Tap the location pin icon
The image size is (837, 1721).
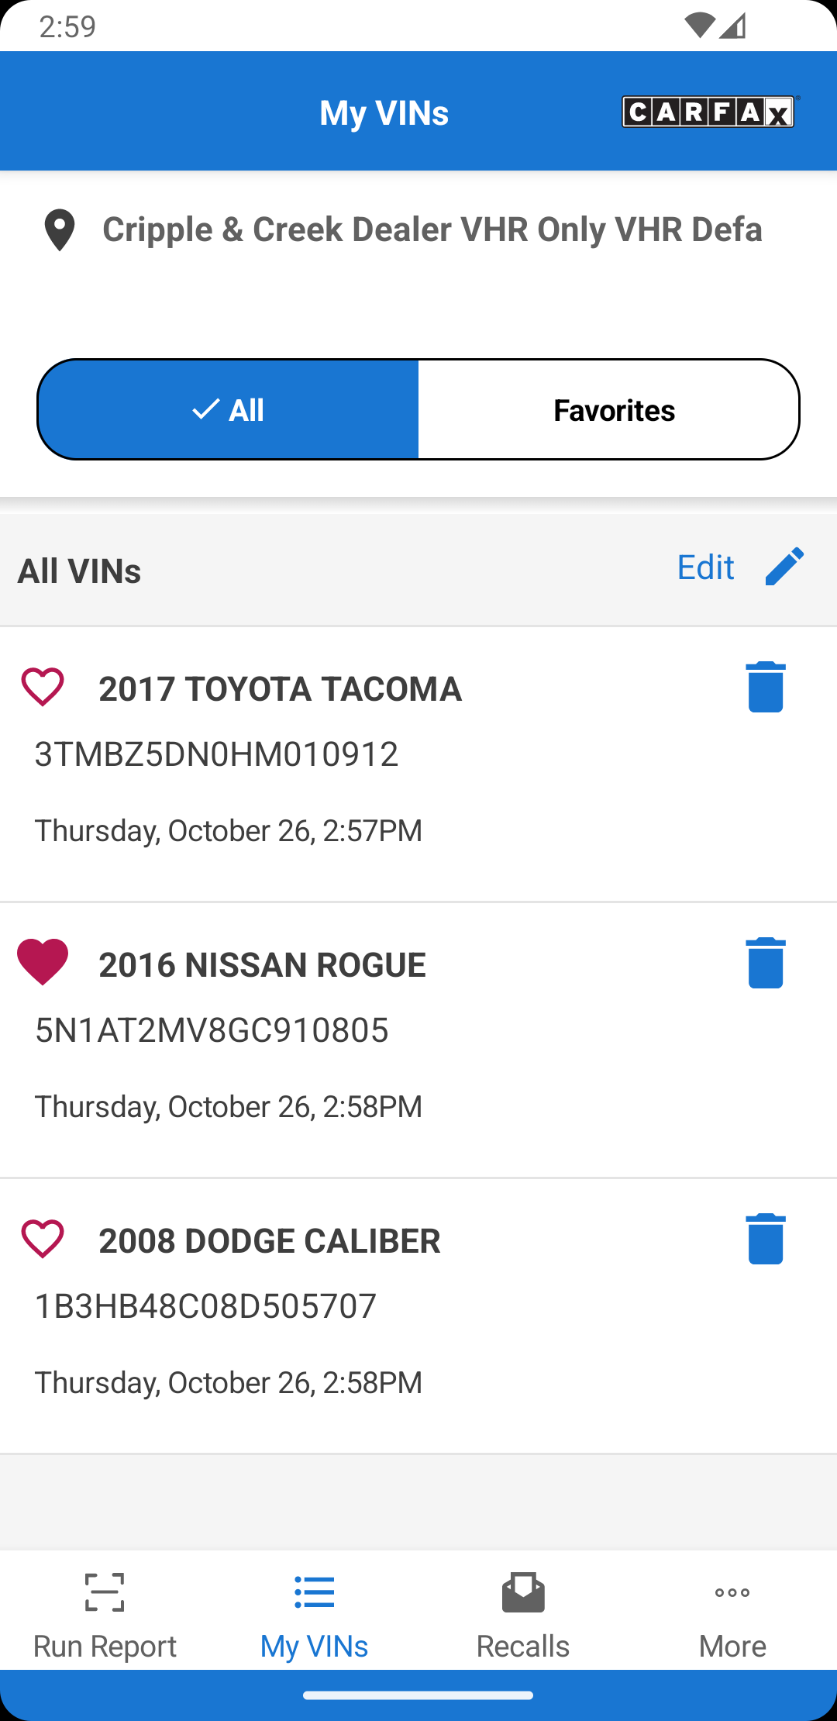(60, 230)
